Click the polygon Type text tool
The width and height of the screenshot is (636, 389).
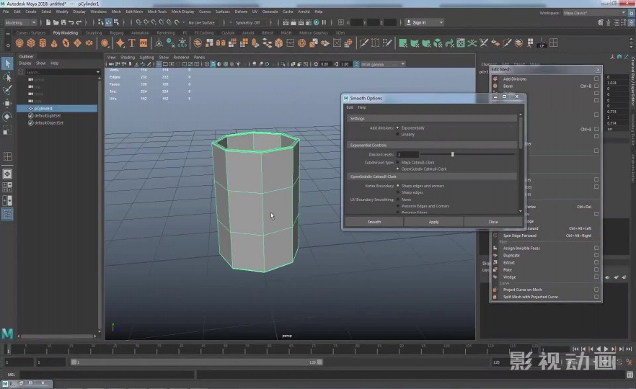132,43
